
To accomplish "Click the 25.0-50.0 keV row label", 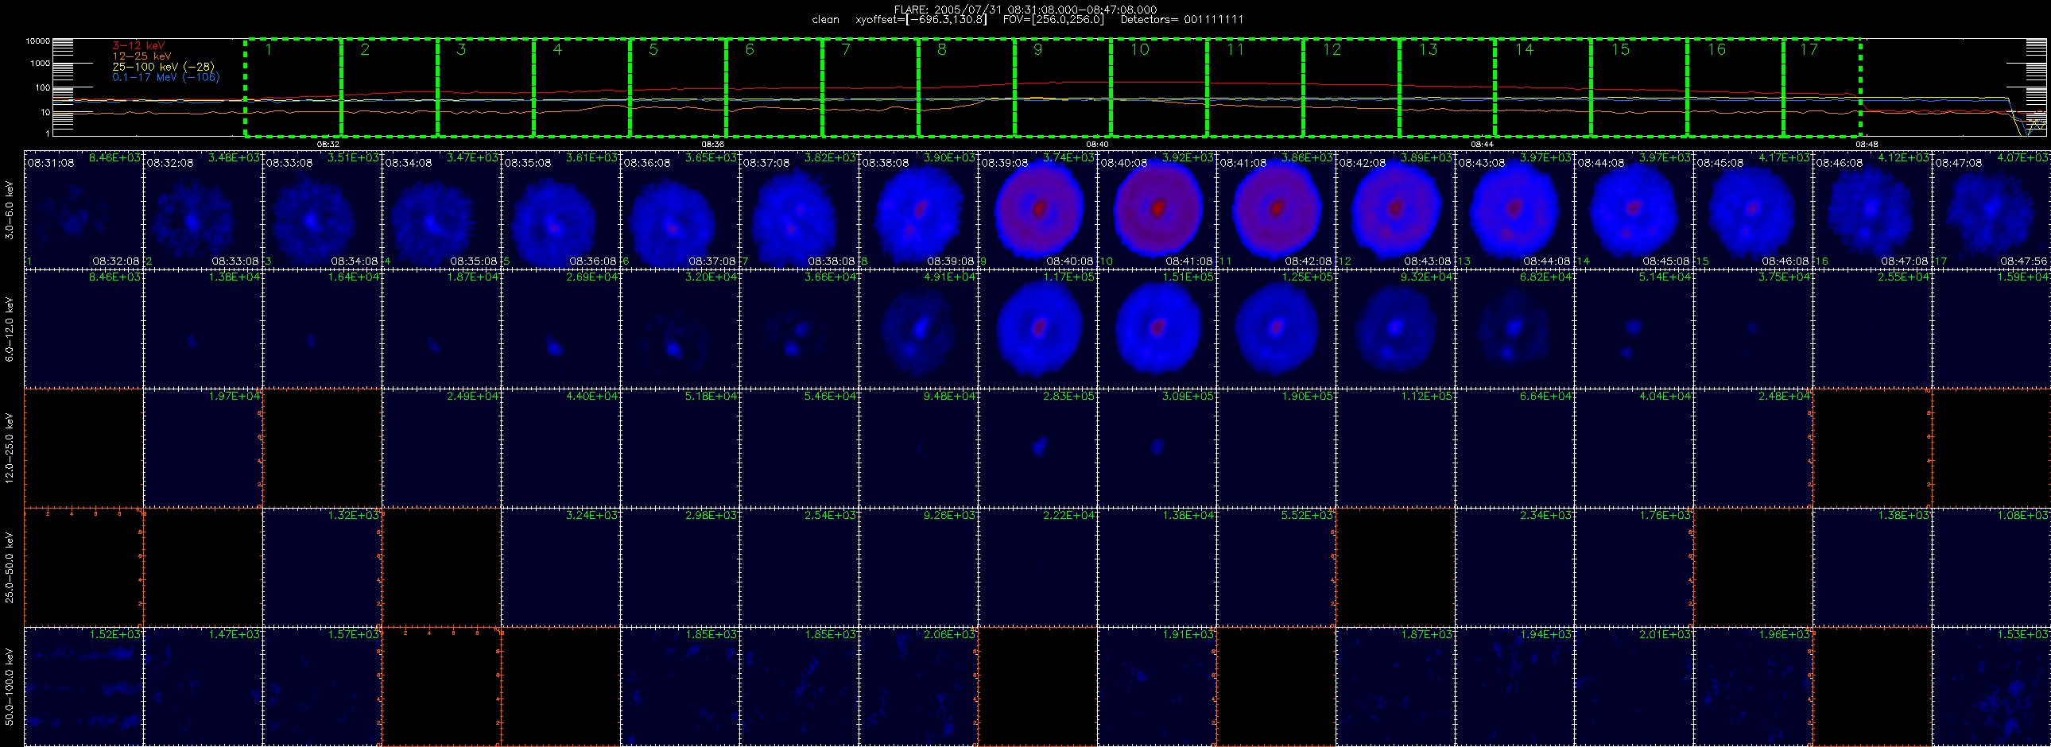I will pyautogui.click(x=10, y=567).
